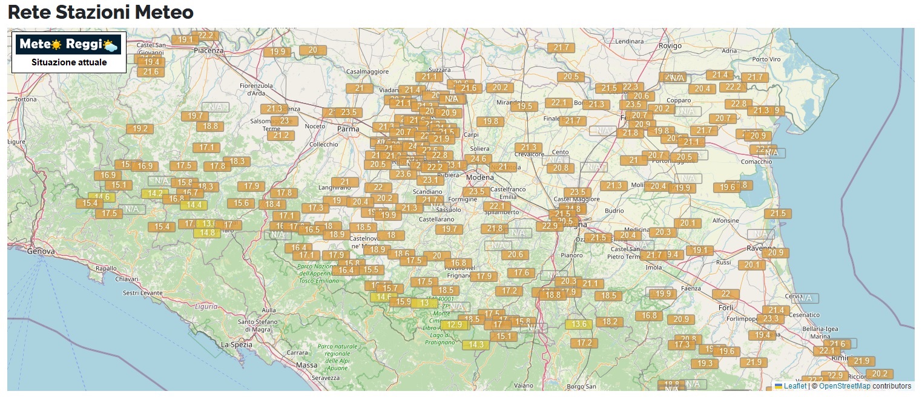Open the yellow 14.3 station marker
The height and width of the screenshot is (397, 922).
(x=475, y=345)
